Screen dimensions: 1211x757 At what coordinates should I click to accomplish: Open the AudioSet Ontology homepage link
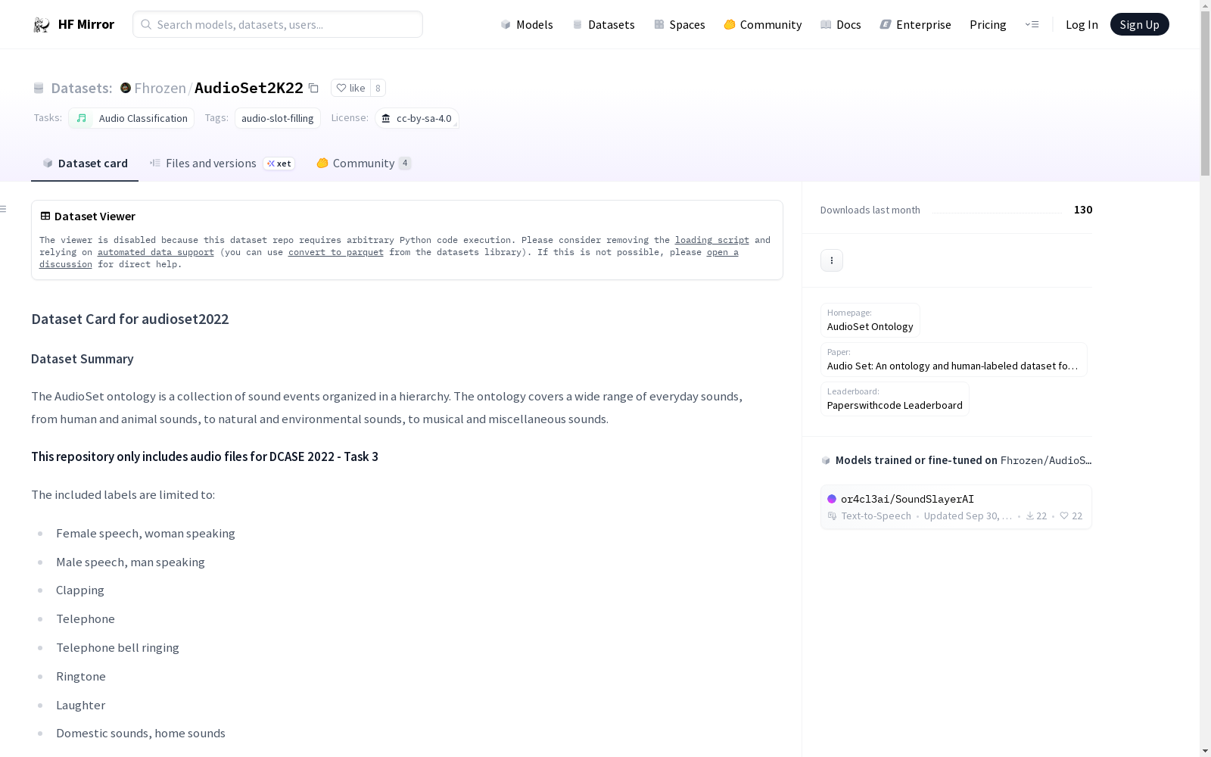[870, 320]
